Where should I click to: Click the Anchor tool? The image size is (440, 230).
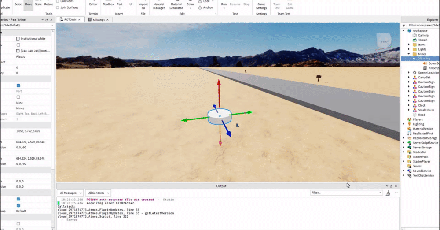pos(205,7)
